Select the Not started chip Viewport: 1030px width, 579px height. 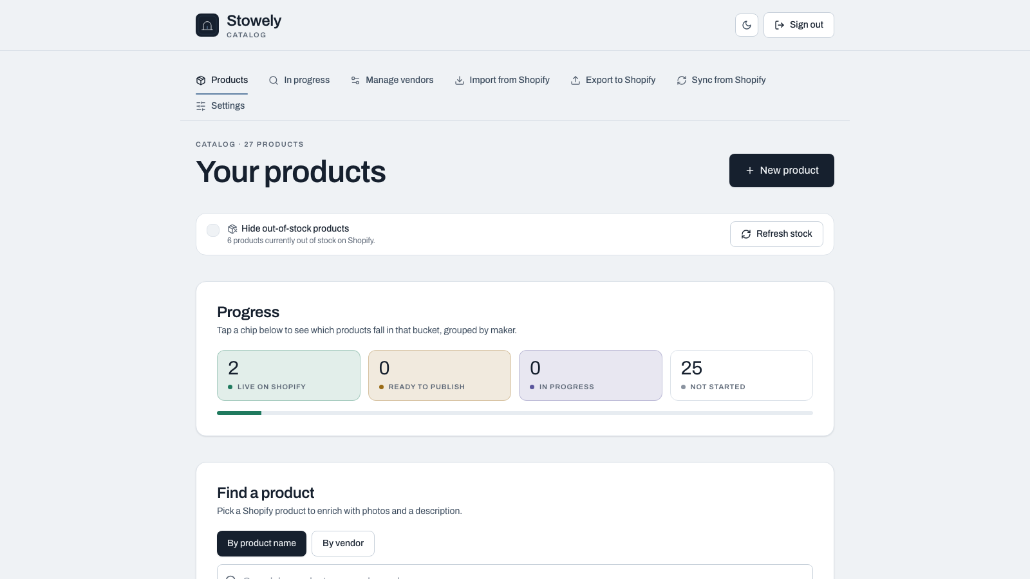coord(742,376)
